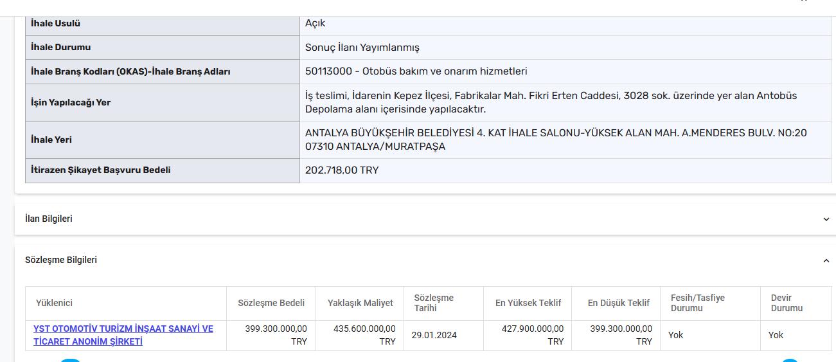Open YST OTOMOTİV TURİZM contractor link
The width and height of the screenshot is (836, 362).
click(x=123, y=335)
